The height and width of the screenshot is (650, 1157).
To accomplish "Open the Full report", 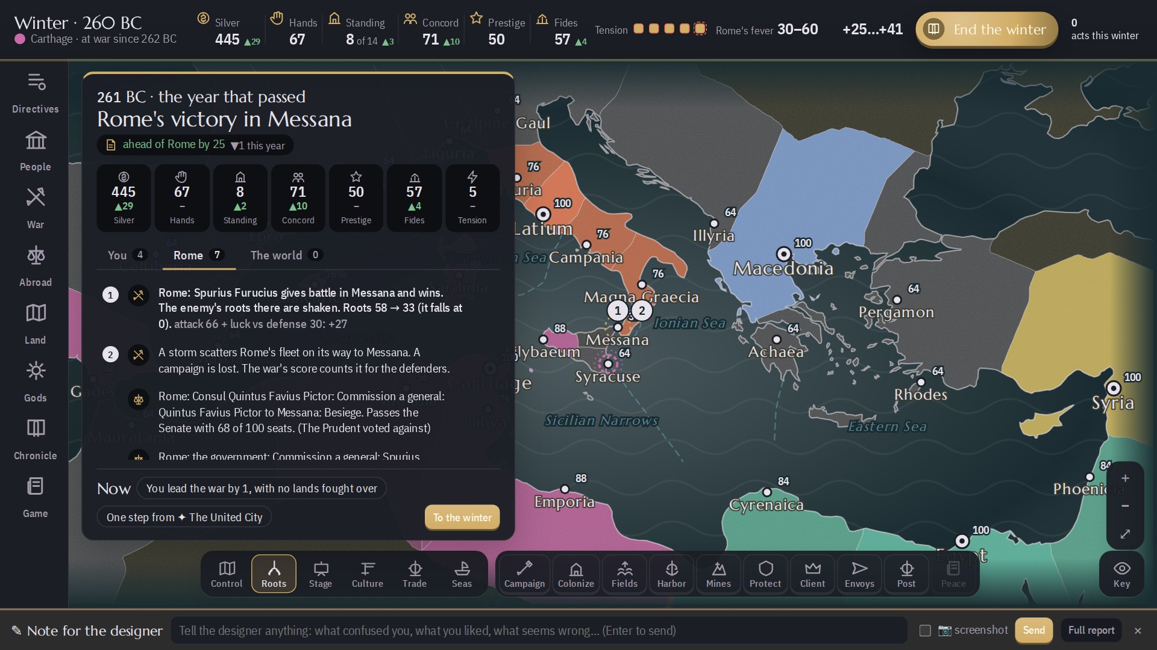I will click(x=1091, y=630).
